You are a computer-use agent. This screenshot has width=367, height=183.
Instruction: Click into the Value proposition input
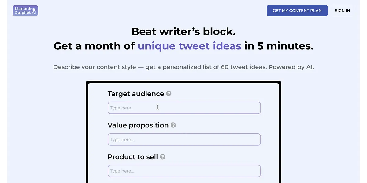coord(184,140)
